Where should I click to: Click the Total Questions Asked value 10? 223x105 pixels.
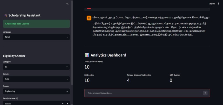click(x=87, y=67)
